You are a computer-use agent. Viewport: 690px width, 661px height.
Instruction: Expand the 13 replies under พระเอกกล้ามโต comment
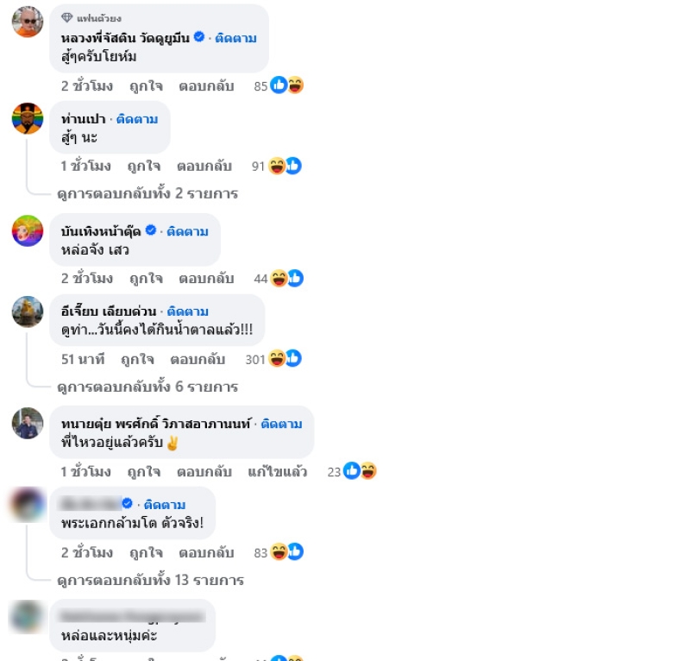click(x=150, y=580)
